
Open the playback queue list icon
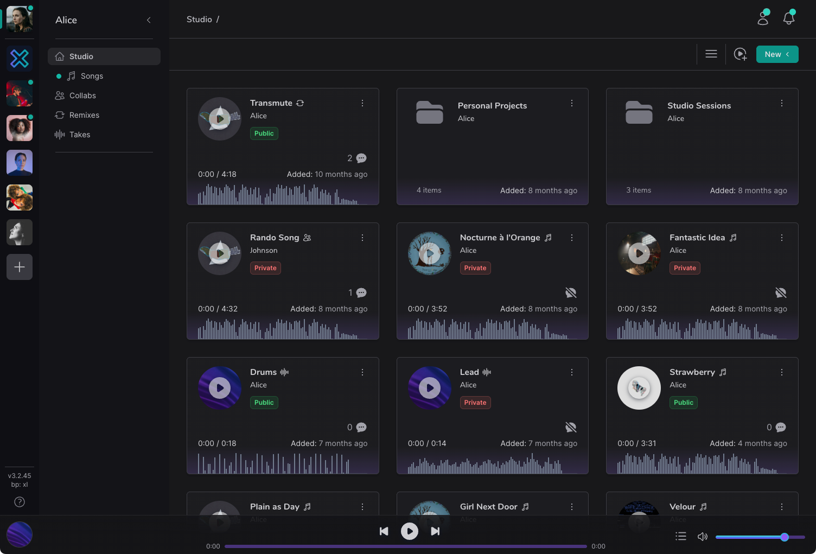(681, 537)
